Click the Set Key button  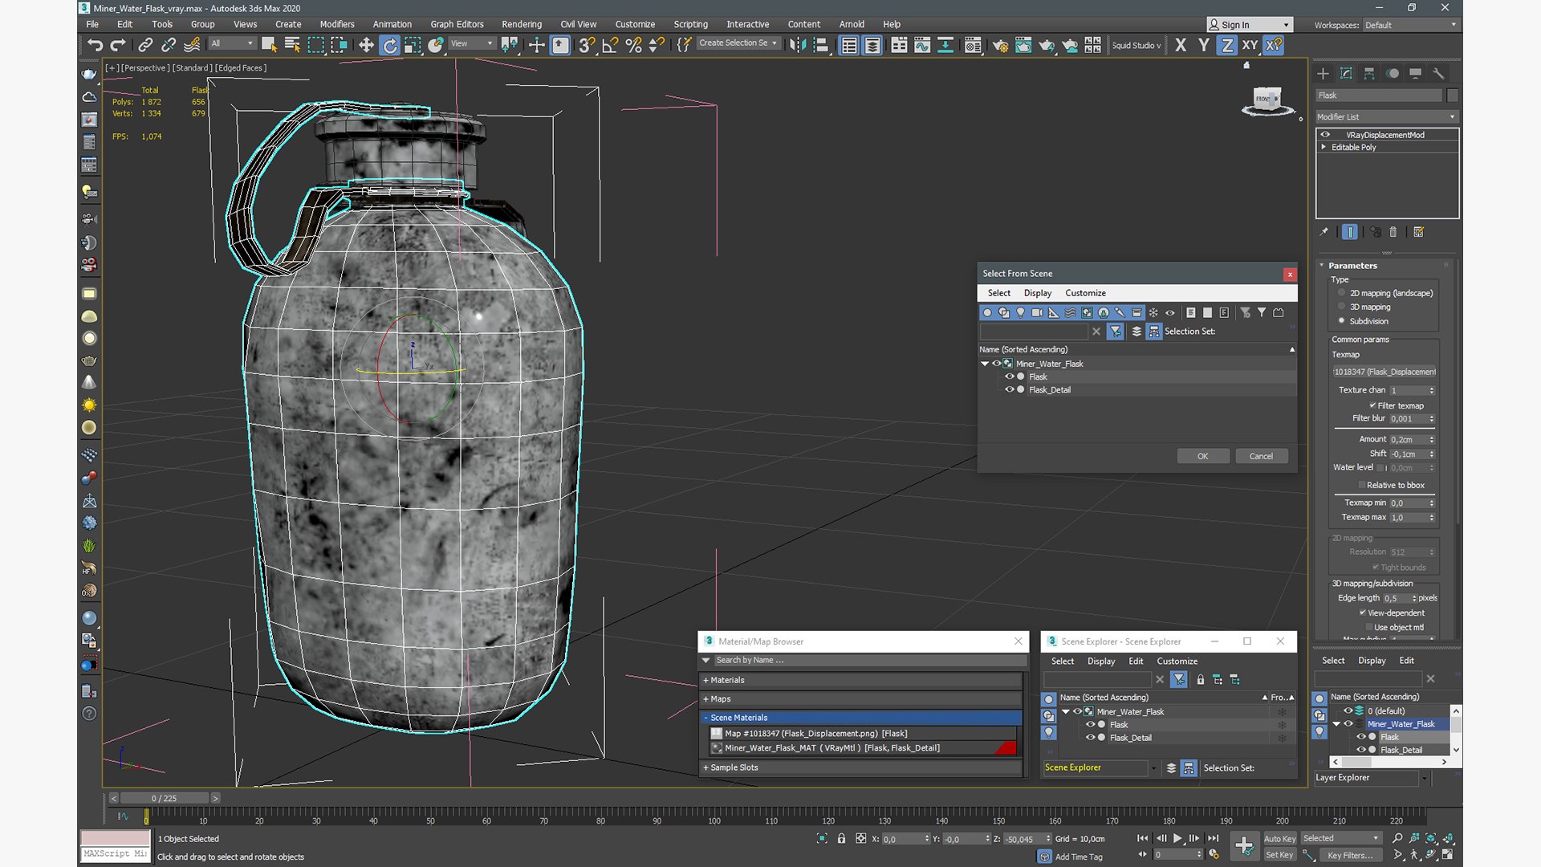tap(1279, 855)
